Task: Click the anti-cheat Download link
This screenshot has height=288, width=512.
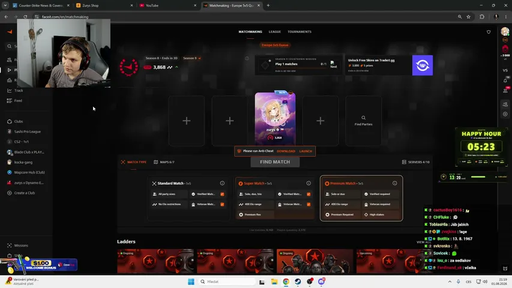Action: click(x=286, y=151)
